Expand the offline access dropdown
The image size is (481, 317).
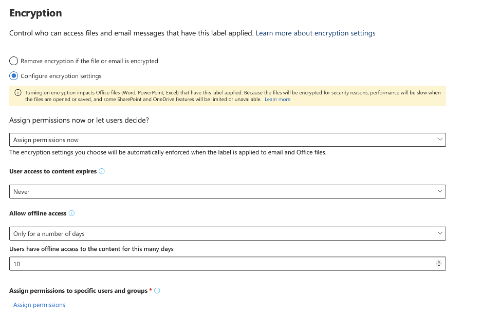227,233
